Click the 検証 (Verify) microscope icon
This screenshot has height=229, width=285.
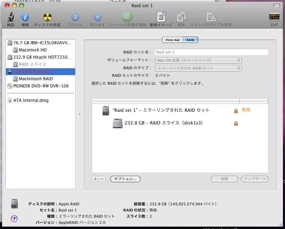[11, 17]
